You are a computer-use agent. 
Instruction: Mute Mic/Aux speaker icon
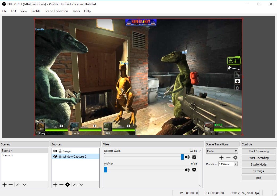pos(187,170)
